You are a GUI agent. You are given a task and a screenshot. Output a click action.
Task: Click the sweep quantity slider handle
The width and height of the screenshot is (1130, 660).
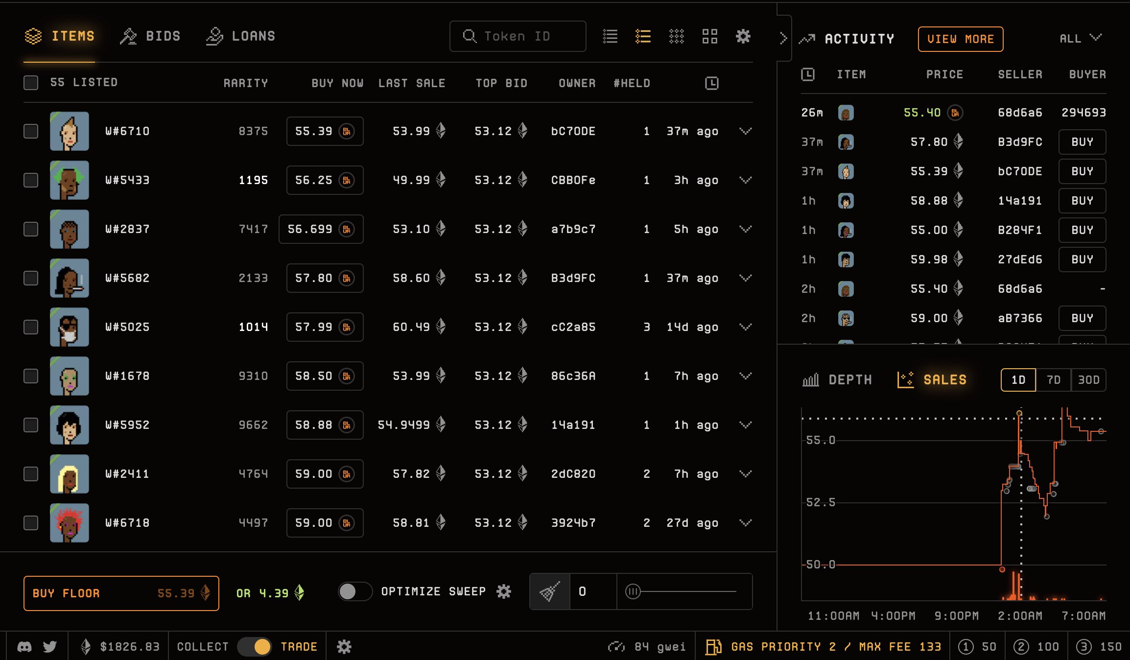[x=633, y=591]
